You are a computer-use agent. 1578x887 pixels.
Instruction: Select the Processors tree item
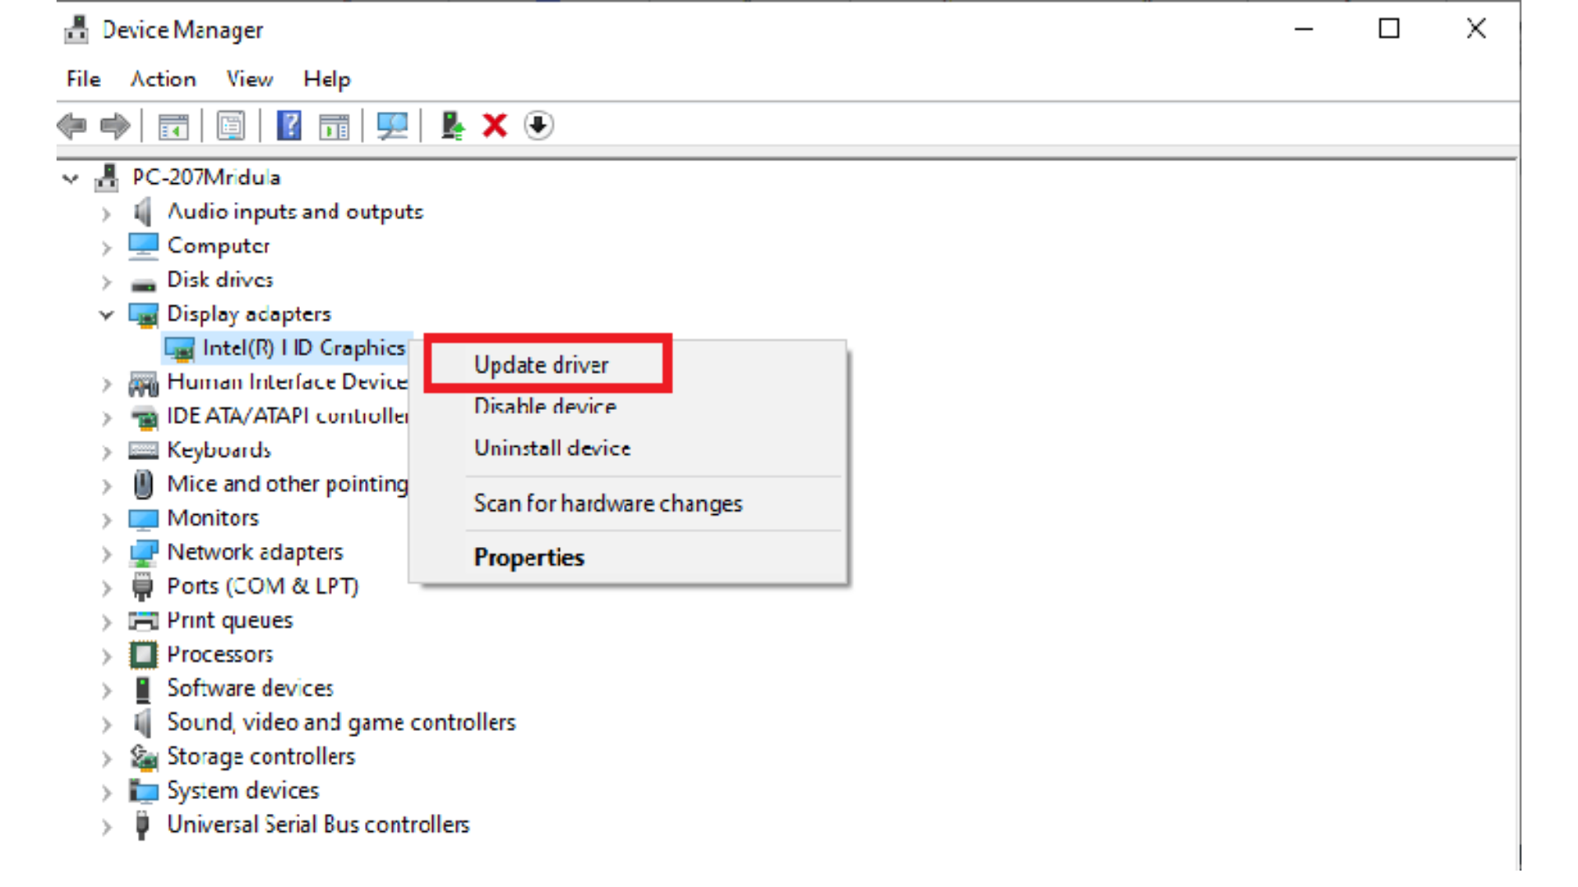coord(219,655)
